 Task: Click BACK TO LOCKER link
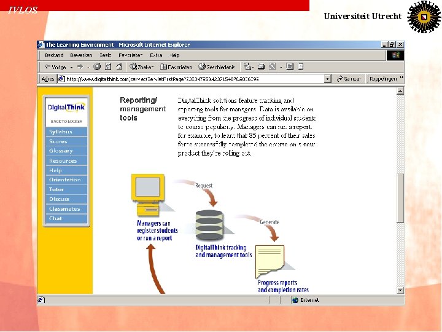click(x=66, y=121)
